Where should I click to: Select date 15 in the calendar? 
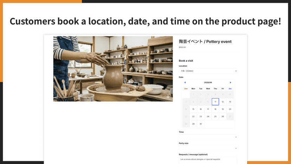[x=193, y=109]
